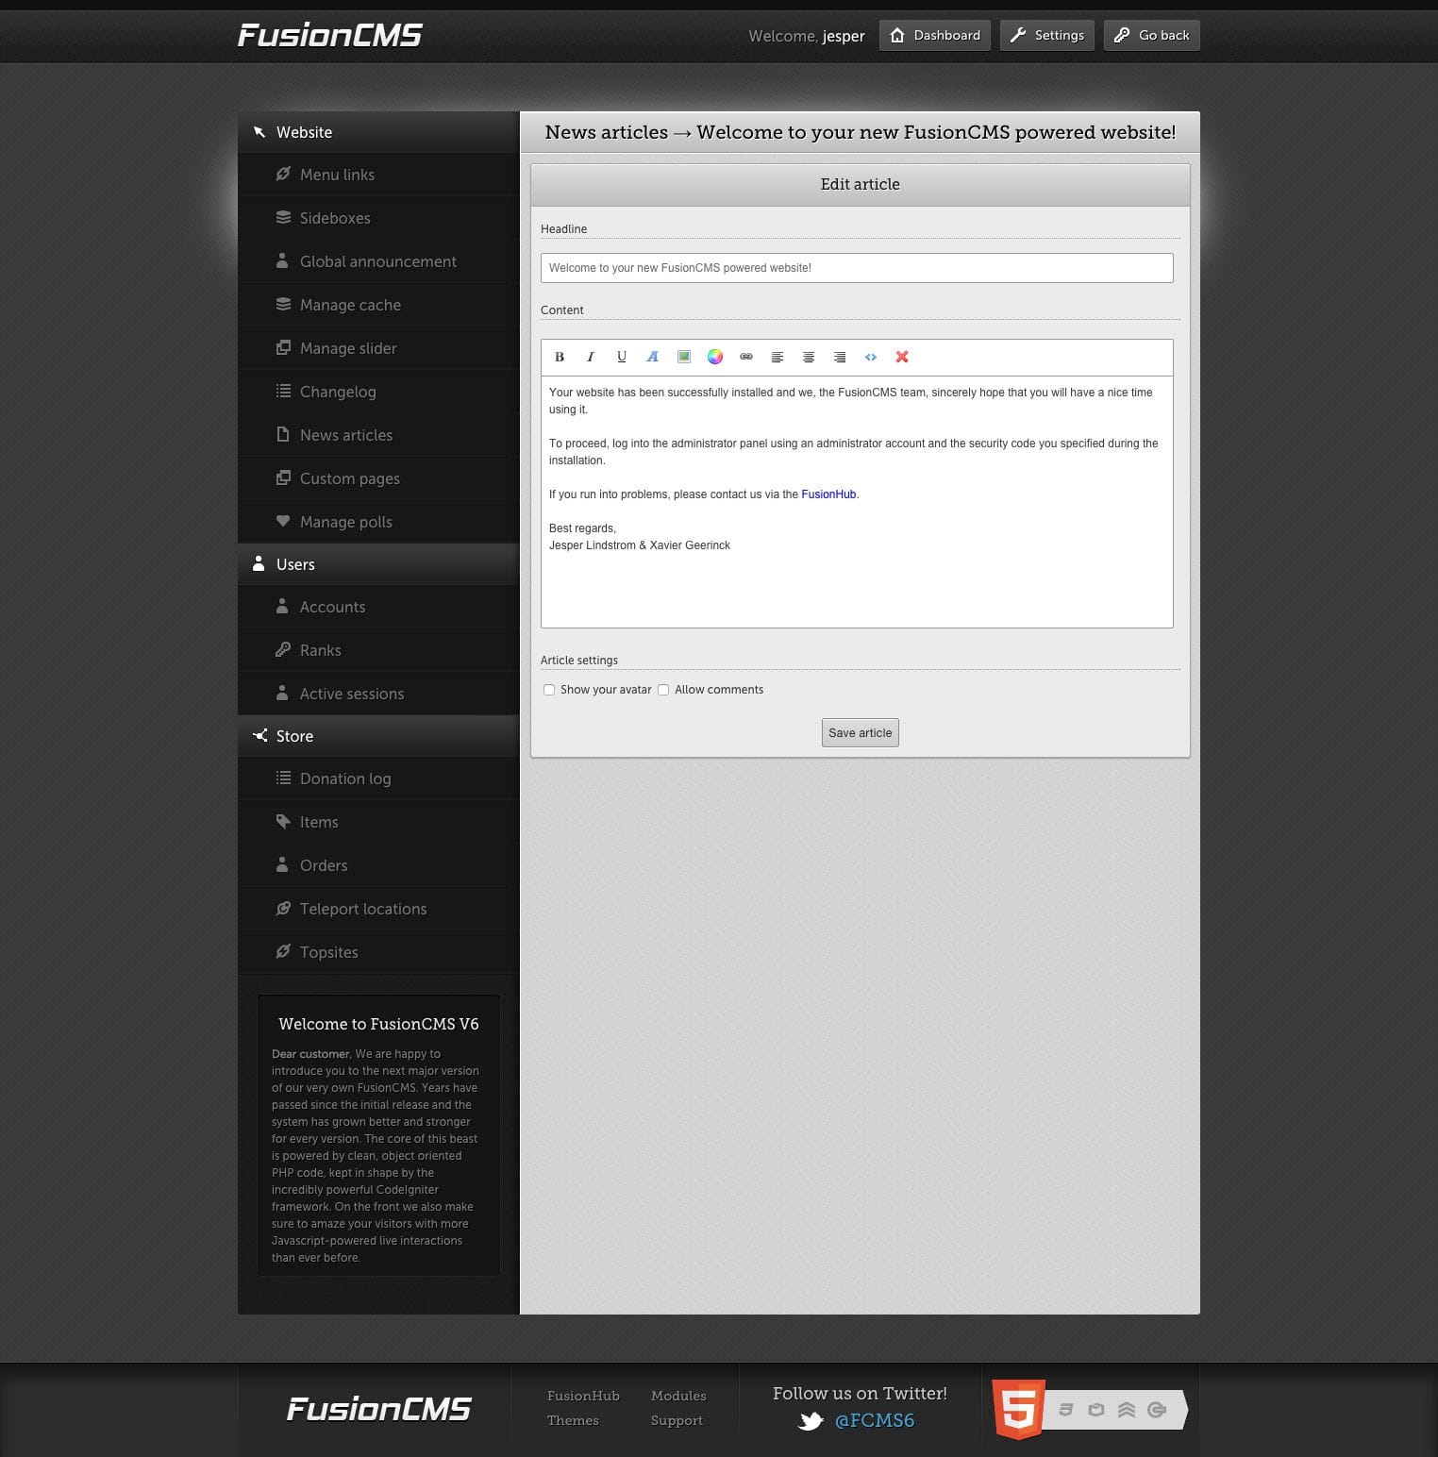This screenshot has width=1438, height=1457.
Task: Click the HTML5 badge in the footer
Action: point(1018,1409)
